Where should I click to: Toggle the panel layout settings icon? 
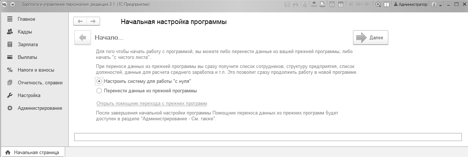click(x=386, y=5)
